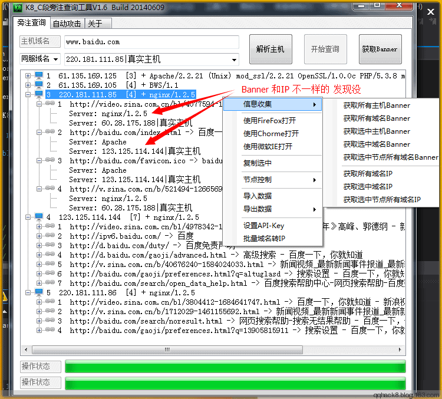Viewport: 442px width, 399px height.
Task: Click the link icon beside baidu.com/index.html
Action: pyautogui.click(x=50, y=131)
